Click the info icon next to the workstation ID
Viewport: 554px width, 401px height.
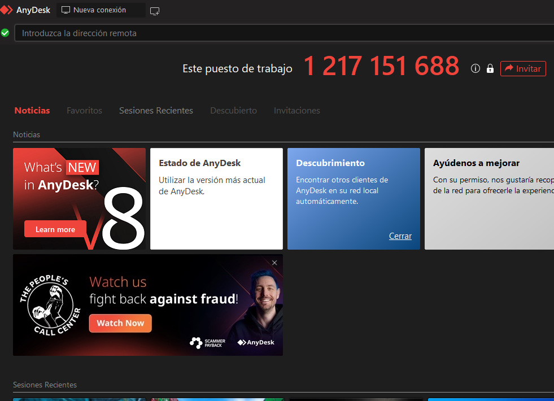click(476, 68)
